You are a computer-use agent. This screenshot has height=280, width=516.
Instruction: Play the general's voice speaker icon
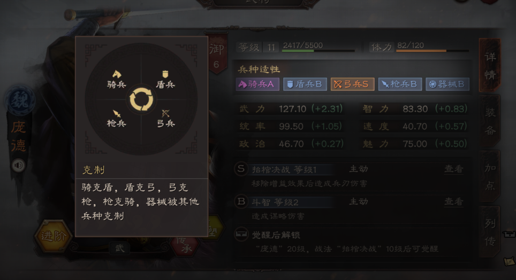click(18, 165)
